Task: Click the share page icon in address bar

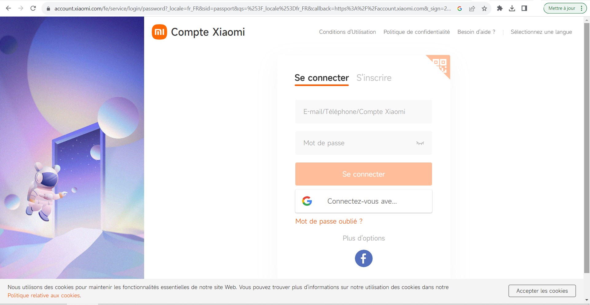Action: click(472, 8)
